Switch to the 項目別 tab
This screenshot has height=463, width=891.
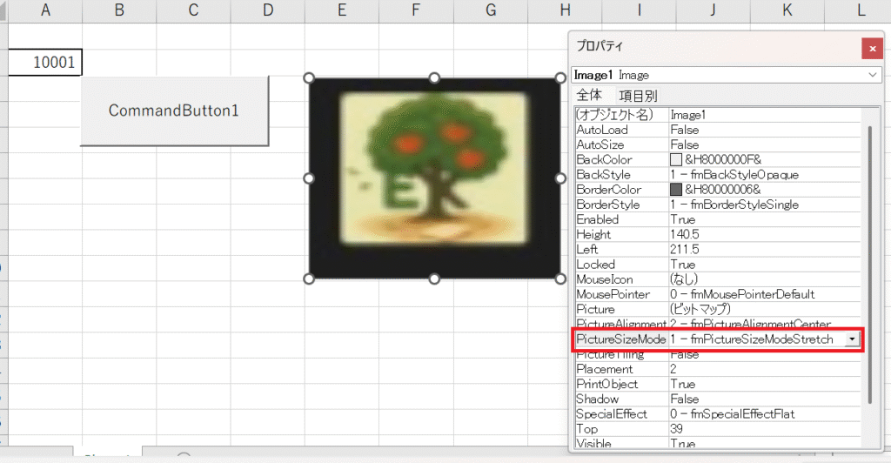point(638,96)
